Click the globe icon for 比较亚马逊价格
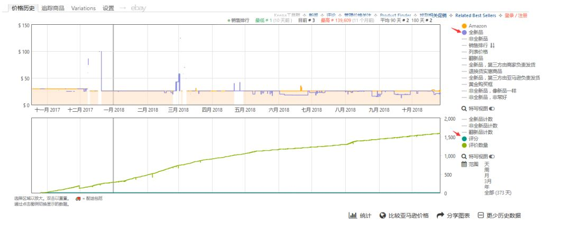 (x=383, y=216)
